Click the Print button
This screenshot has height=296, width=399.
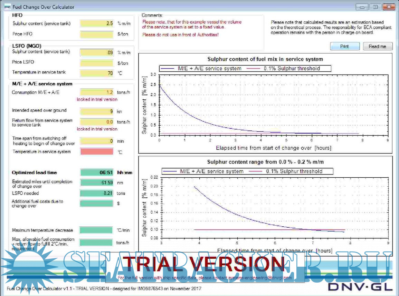[345, 46]
